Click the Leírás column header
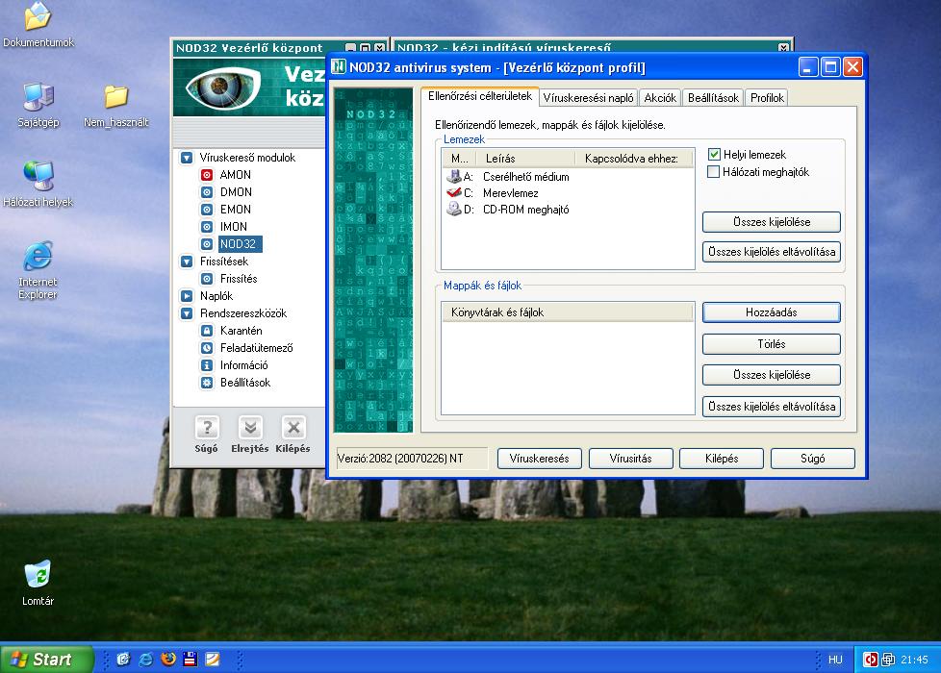Viewport: 941px width, 673px height. 525,159
